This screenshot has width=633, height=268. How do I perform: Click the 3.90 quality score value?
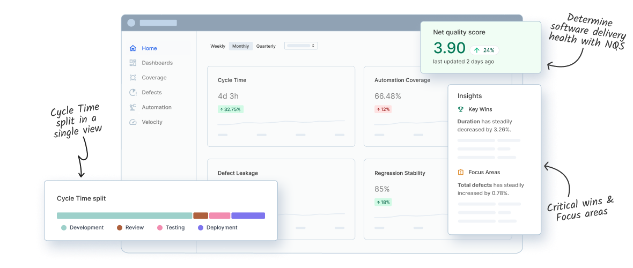coord(450,48)
